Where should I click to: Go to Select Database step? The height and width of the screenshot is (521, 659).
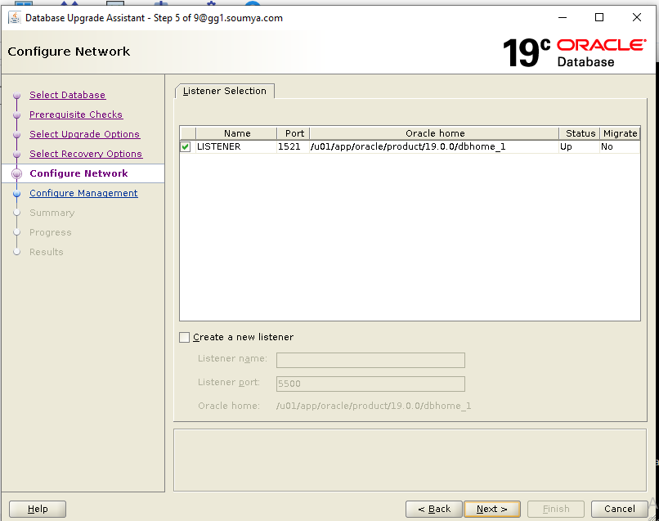(x=67, y=95)
